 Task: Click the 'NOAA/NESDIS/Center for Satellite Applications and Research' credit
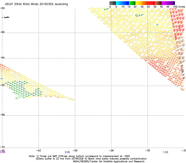click(109, 161)
